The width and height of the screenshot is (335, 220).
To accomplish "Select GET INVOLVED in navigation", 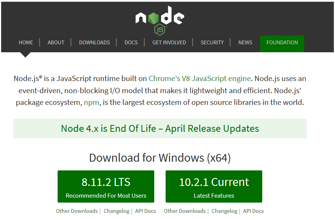I will point(169,42).
